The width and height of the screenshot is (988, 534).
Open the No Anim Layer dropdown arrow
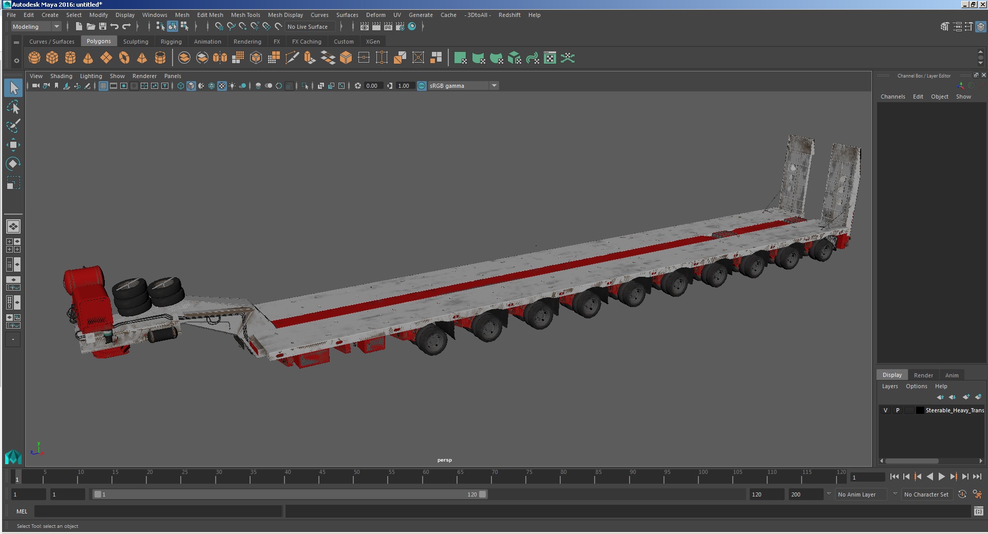pyautogui.click(x=828, y=494)
